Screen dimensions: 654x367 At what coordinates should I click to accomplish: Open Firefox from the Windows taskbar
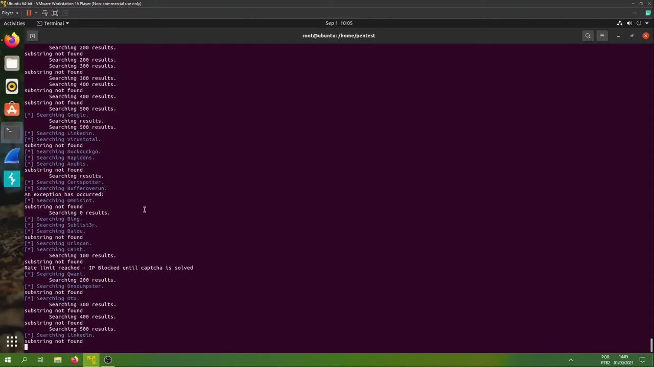click(x=75, y=360)
